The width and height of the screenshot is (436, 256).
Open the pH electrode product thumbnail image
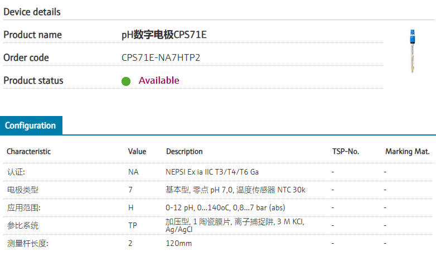click(x=413, y=51)
